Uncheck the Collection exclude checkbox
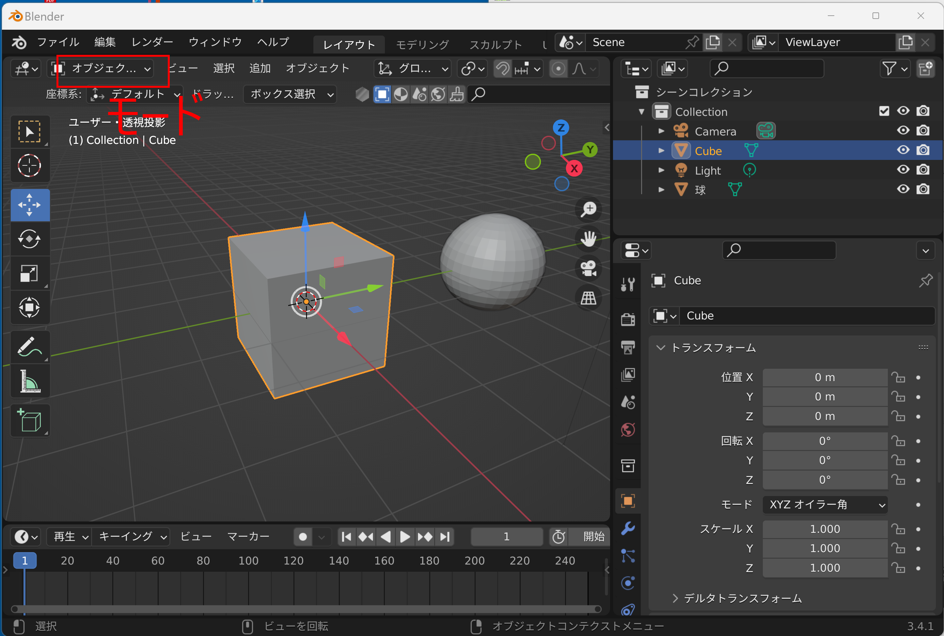 point(884,111)
